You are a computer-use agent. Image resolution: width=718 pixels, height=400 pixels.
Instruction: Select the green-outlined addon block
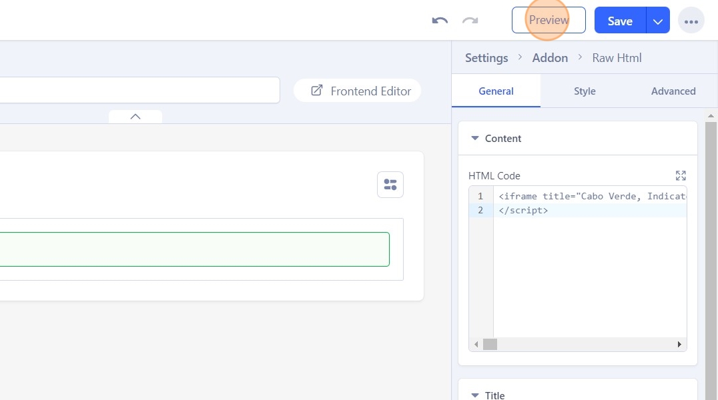pos(195,249)
